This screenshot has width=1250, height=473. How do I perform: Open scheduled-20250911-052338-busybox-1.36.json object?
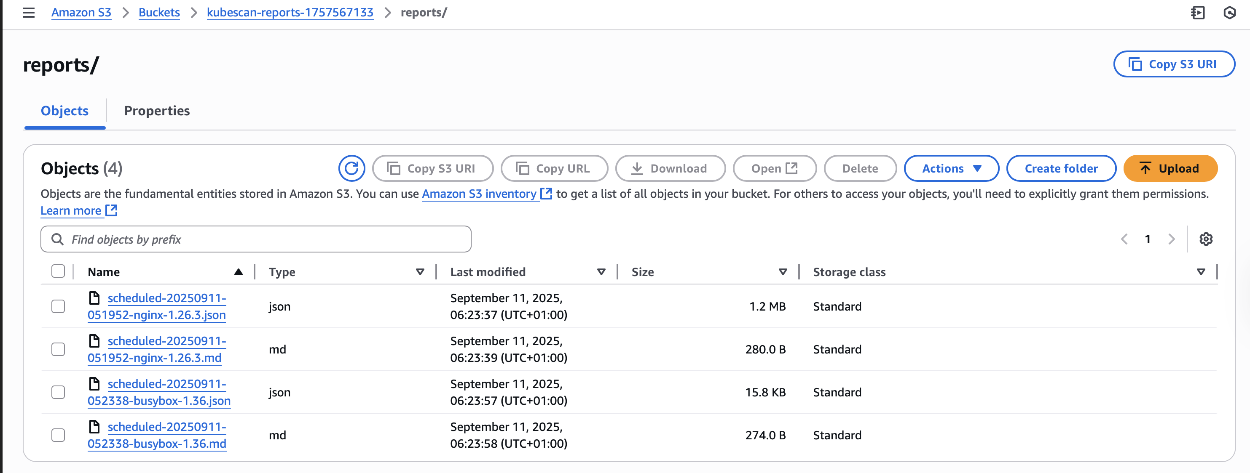(159, 392)
